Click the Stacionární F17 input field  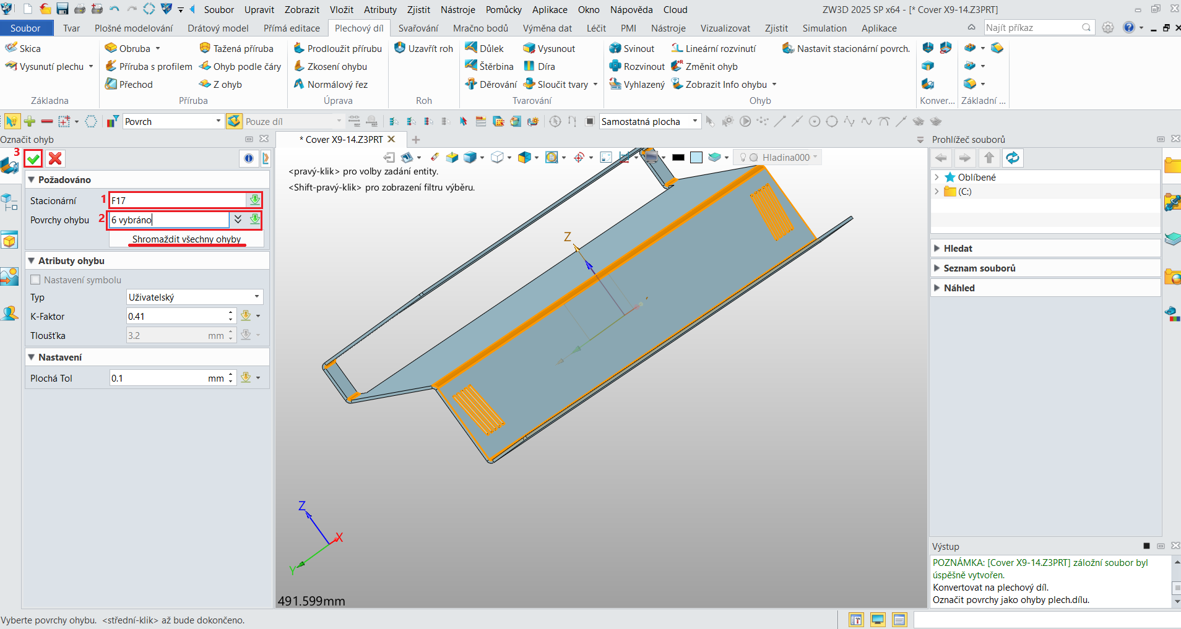[178, 200]
